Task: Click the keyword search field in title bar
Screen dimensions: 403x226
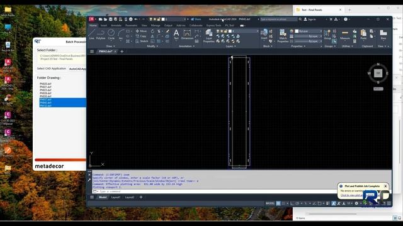Action: (x=278, y=19)
